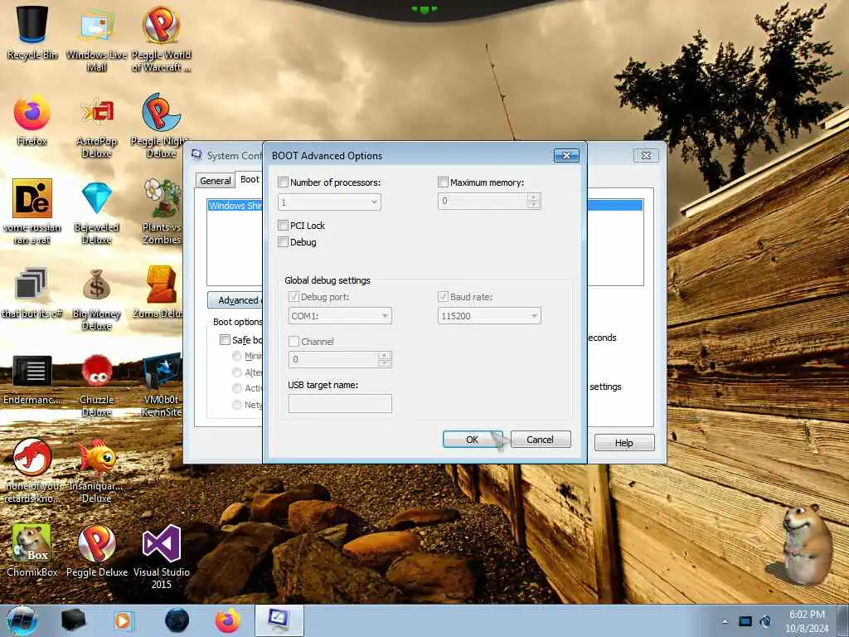Close the BOOT Advanced Options dialog
Viewport: 849px width, 637px height.
click(566, 155)
